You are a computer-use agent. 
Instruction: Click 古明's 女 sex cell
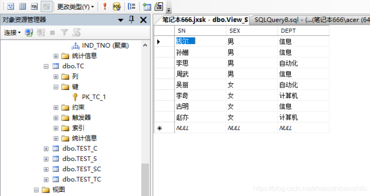point(252,107)
